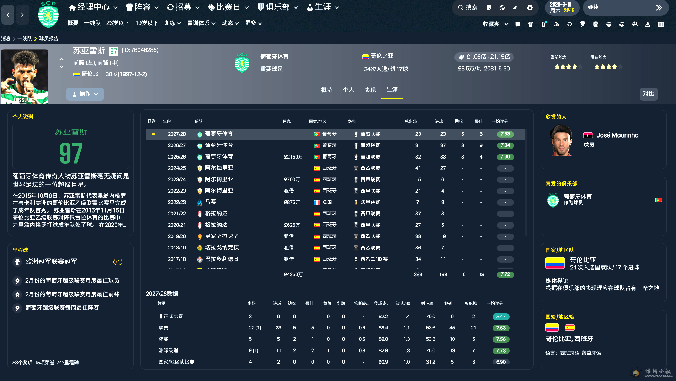Click the 对比 compare button
The width and height of the screenshot is (676, 381).
649,94
